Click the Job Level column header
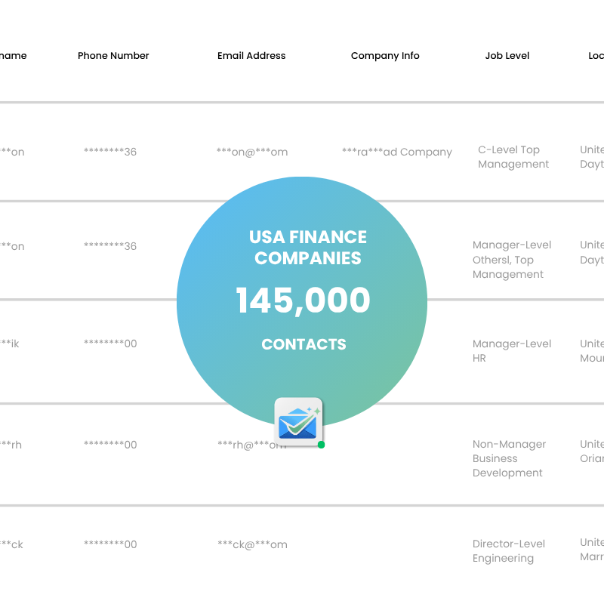Viewport: 604px width, 604px height. click(507, 56)
